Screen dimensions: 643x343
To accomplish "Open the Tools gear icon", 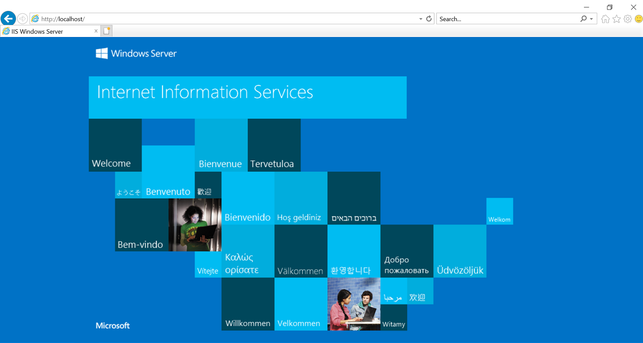I will point(628,19).
